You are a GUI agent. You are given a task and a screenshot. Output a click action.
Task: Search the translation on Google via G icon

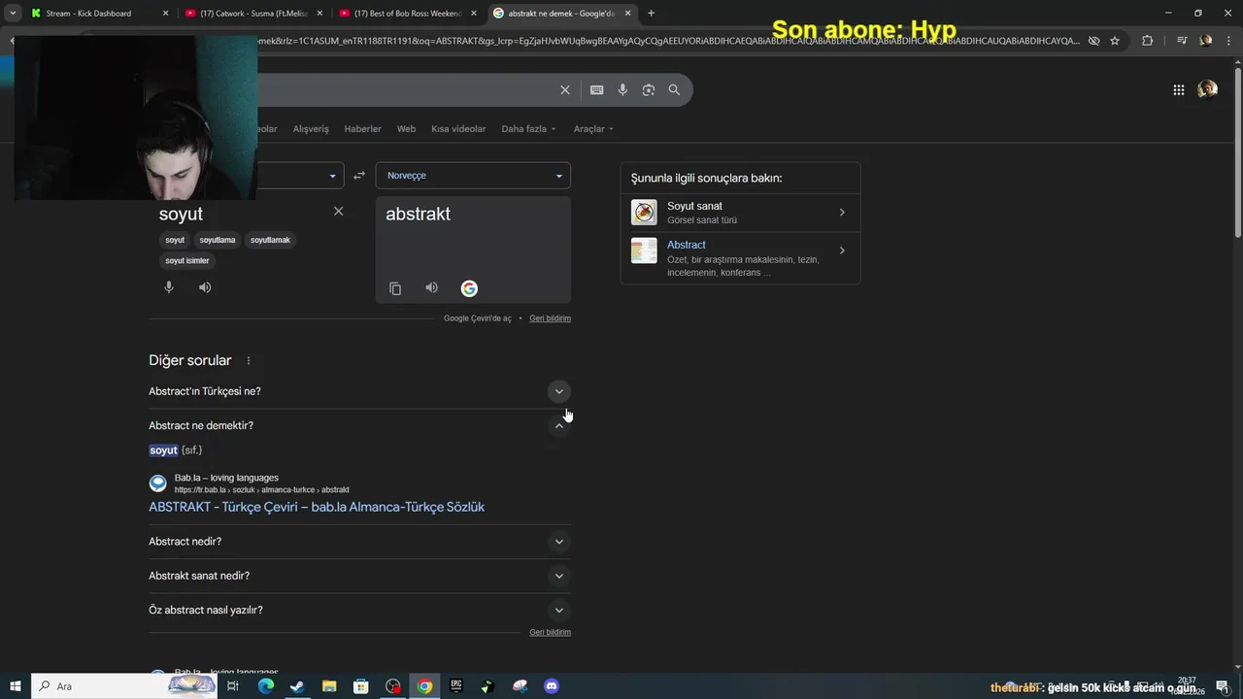469,288
